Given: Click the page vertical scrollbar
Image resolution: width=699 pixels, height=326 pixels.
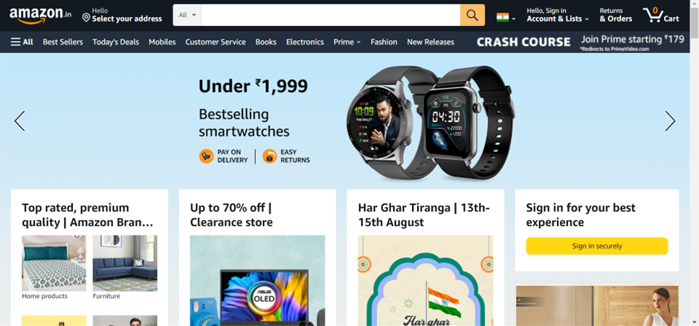Looking at the screenshot, I should point(694,163).
